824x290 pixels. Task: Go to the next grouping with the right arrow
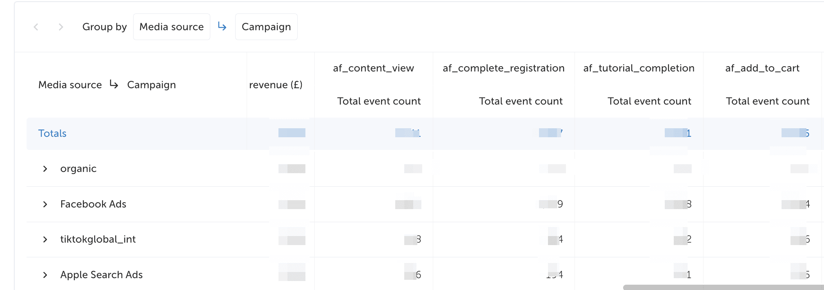click(61, 27)
